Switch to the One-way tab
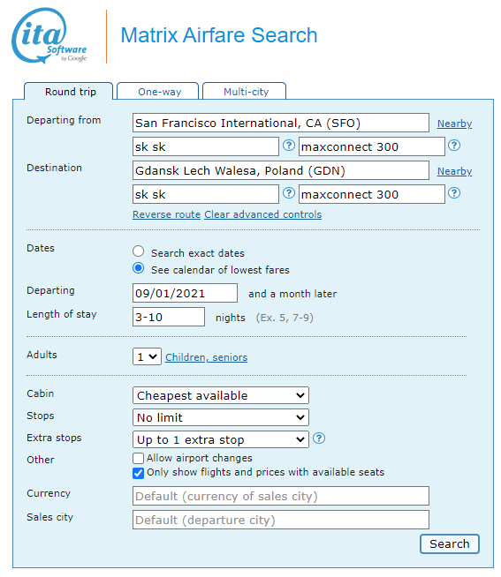 click(158, 91)
